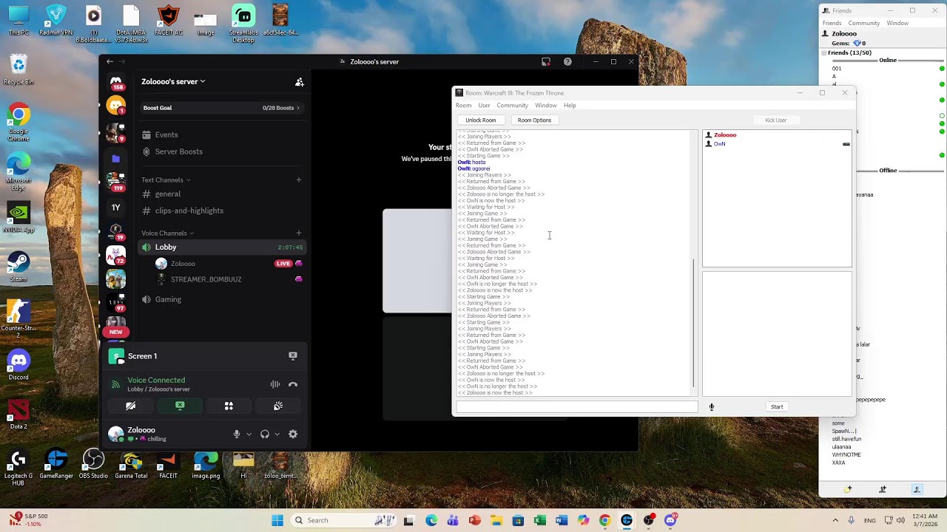Screen dimensions: 947x532
Task: Open Window menu in Warcraft room window
Action: point(546,106)
